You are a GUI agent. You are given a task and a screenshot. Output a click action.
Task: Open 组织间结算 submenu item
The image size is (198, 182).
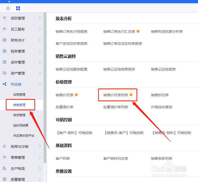pos(21,125)
